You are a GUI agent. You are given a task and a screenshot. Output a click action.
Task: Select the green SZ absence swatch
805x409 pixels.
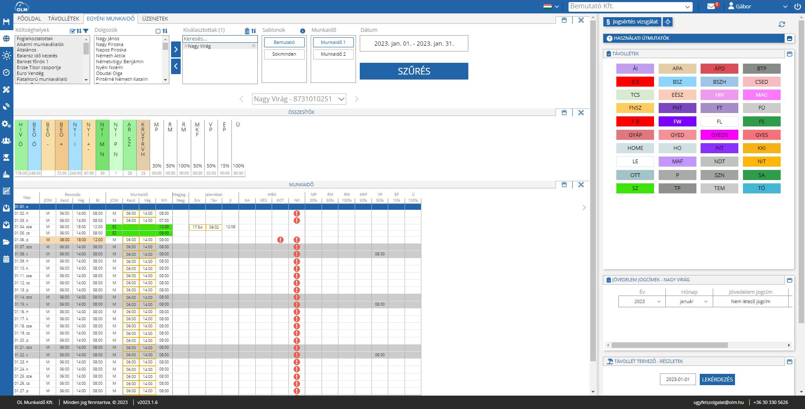(635, 188)
